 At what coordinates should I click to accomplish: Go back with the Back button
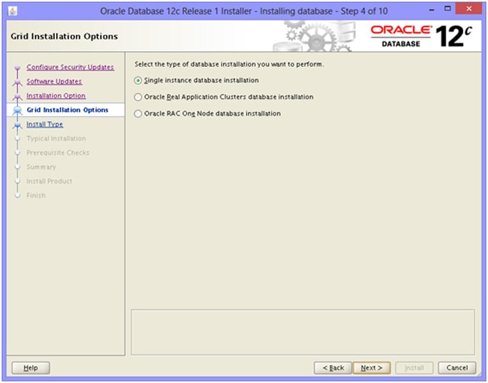click(x=333, y=368)
